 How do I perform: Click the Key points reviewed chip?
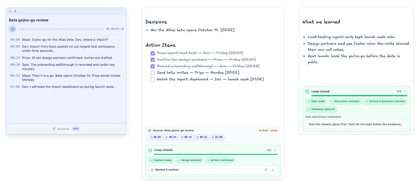click(x=345, y=101)
